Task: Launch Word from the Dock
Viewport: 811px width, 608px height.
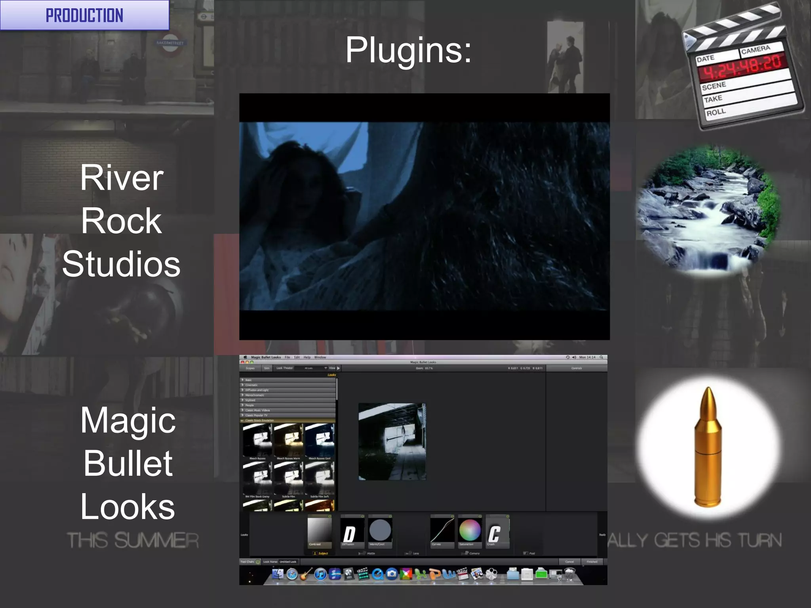Action: click(449, 574)
